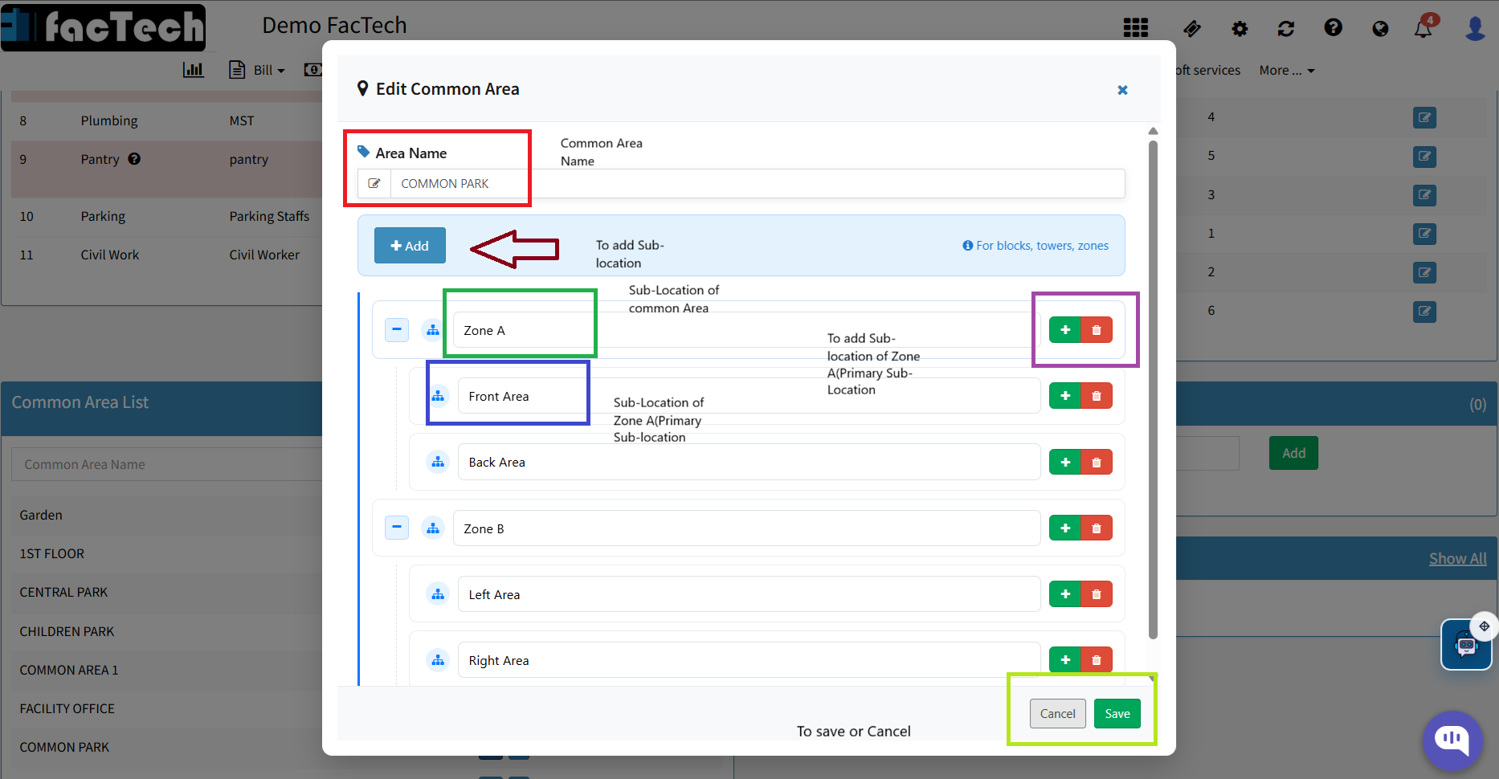Click the Area Name input field
This screenshot has width=1499, height=779.
(755, 184)
